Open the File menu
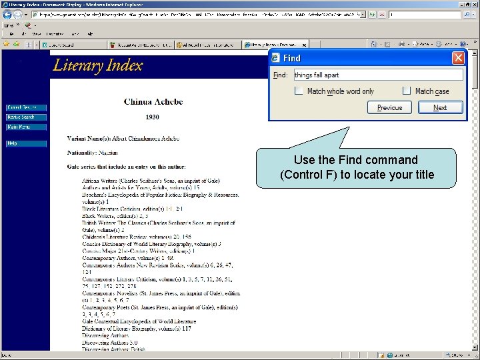Image resolution: width=480 pixels, height=360 pixels. point(11,34)
